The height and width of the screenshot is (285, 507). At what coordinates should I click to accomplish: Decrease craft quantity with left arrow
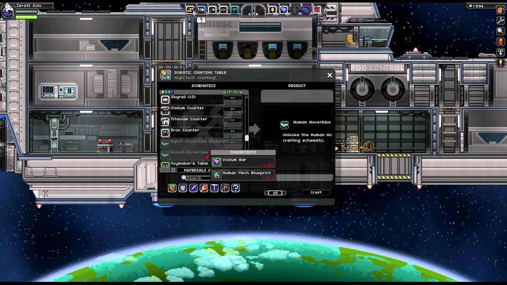tap(267, 193)
